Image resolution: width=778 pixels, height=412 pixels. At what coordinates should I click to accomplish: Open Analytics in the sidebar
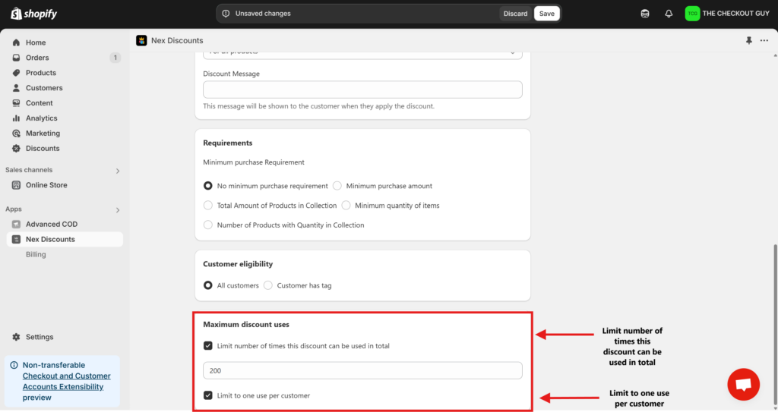click(x=41, y=118)
